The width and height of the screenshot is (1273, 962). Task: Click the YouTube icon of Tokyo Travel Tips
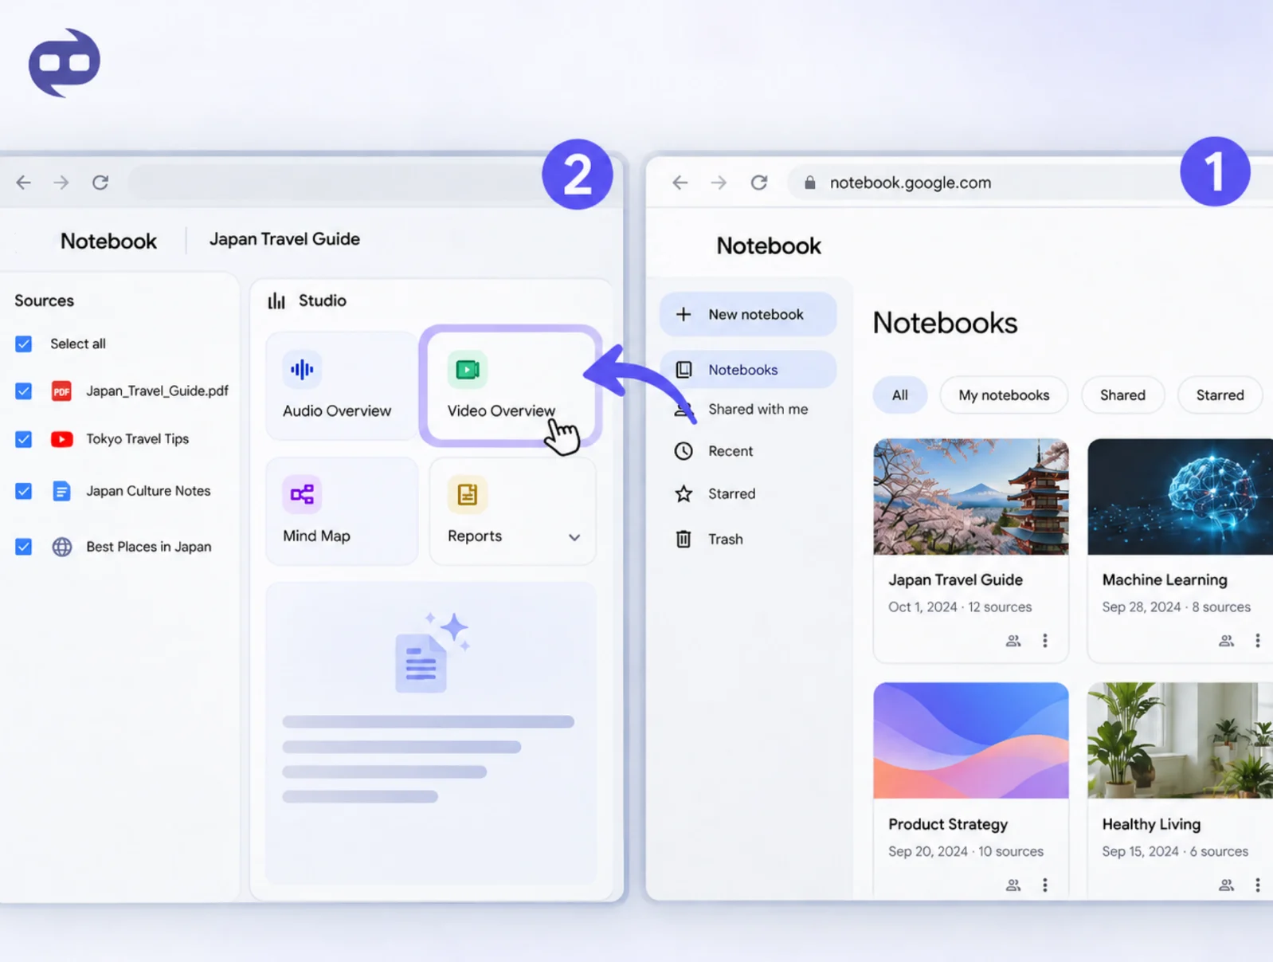pos(61,439)
